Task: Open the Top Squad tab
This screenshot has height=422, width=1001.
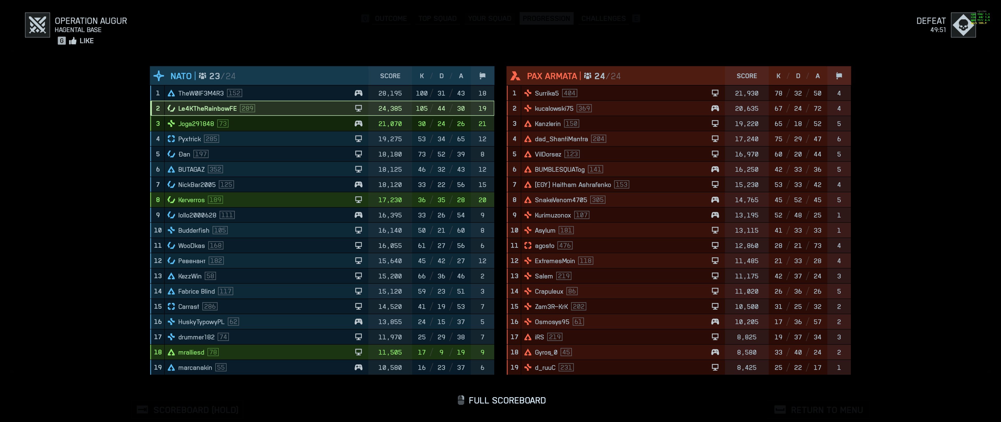Action: (x=437, y=18)
